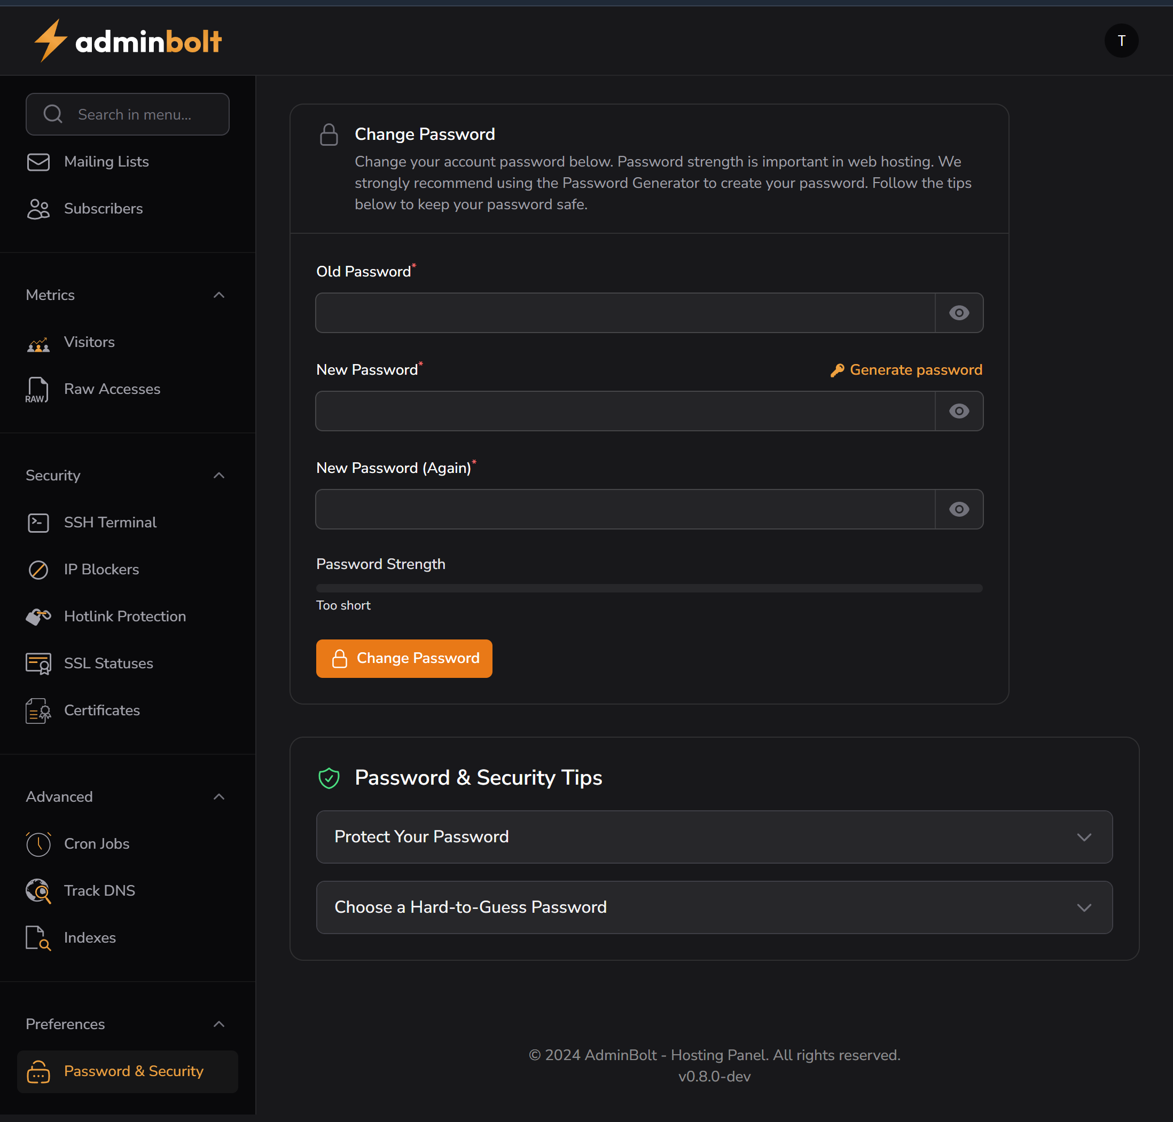Screen dimensions: 1173x1122
Task: Click the Visitors chart icon
Action: (38, 343)
